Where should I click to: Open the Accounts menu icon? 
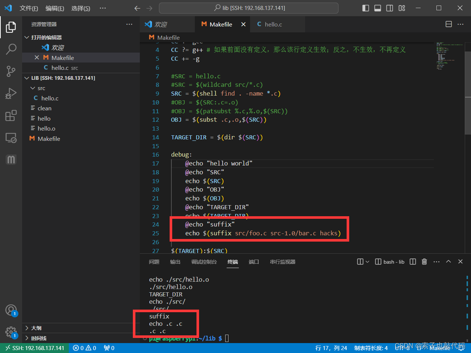point(11,310)
